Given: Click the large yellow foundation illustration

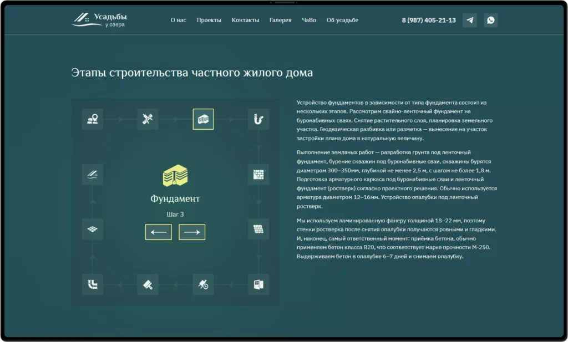Looking at the screenshot, I should pos(175,176).
